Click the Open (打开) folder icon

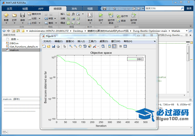click(14, 15)
